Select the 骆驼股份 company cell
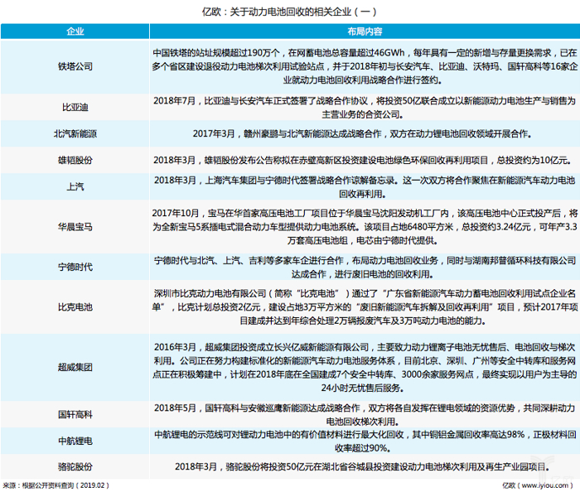 75,467
